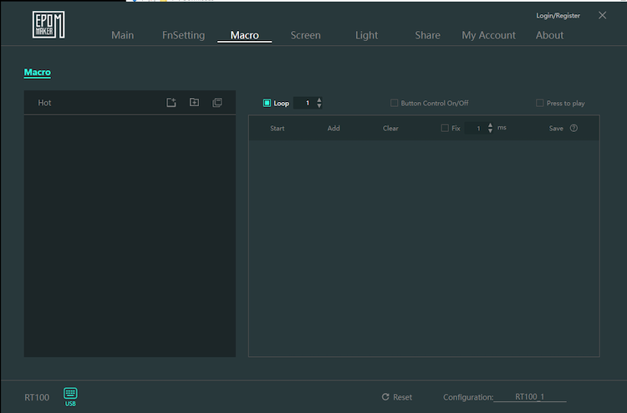Click the help question mark icon
Image resolution: width=627 pixels, height=413 pixels.
click(573, 128)
